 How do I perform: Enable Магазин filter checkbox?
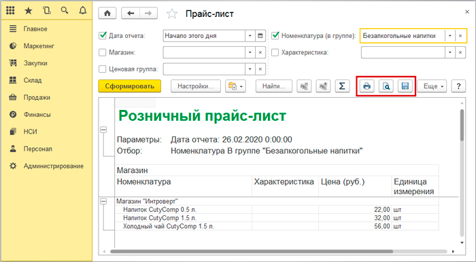103,52
